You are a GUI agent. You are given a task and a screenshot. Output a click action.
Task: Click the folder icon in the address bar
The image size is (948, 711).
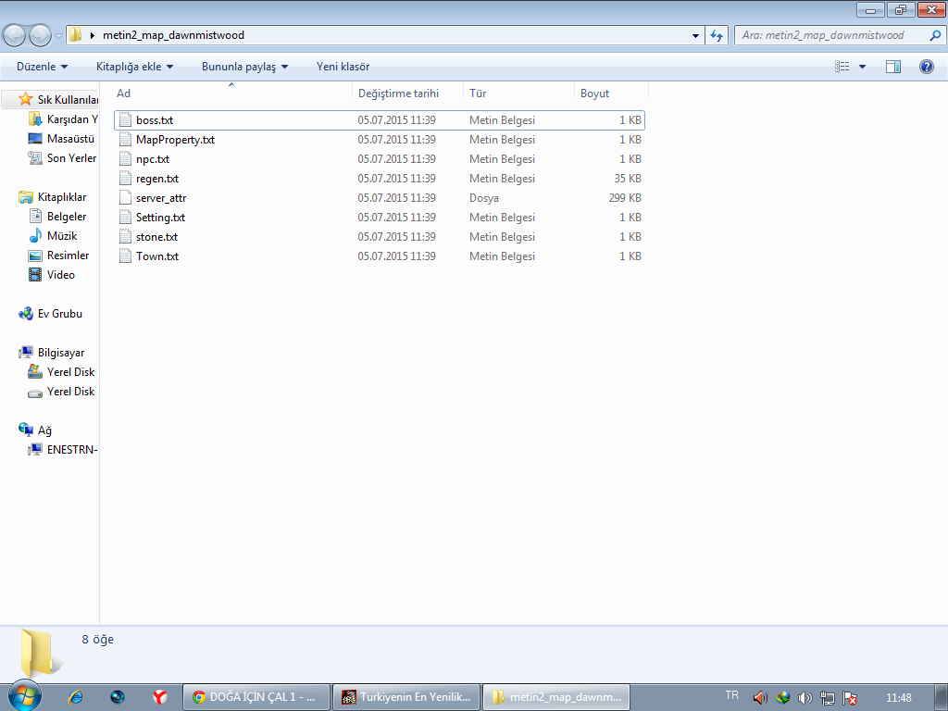pyautogui.click(x=75, y=34)
